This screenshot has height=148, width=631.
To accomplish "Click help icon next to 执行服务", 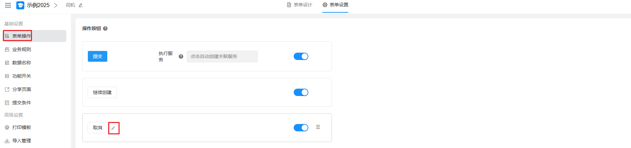I will pos(181,57).
